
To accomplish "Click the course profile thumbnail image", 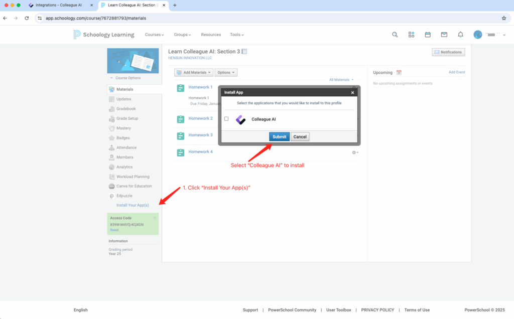I will pyautogui.click(x=133, y=61).
